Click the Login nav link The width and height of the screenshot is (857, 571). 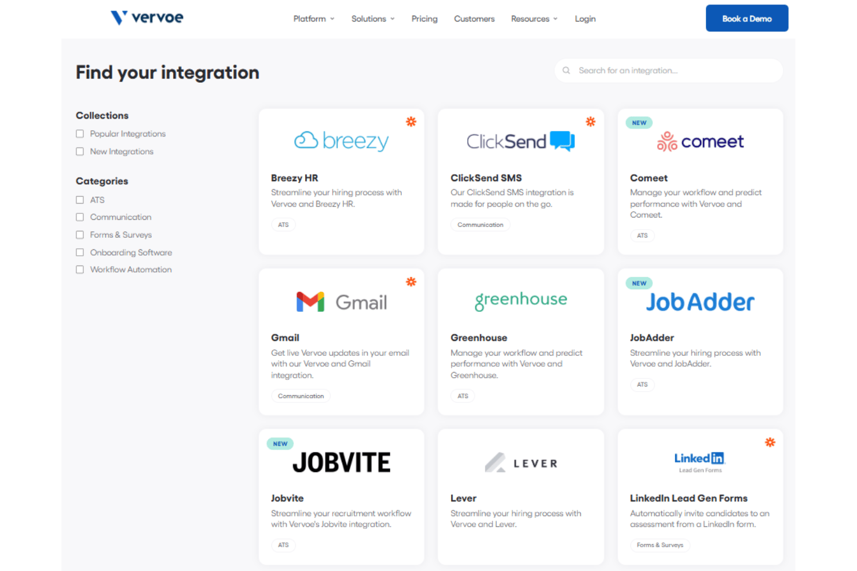tap(585, 19)
